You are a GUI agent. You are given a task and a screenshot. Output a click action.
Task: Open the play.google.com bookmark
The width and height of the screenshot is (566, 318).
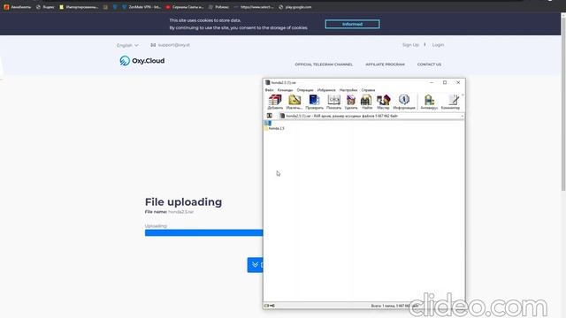pos(294,7)
